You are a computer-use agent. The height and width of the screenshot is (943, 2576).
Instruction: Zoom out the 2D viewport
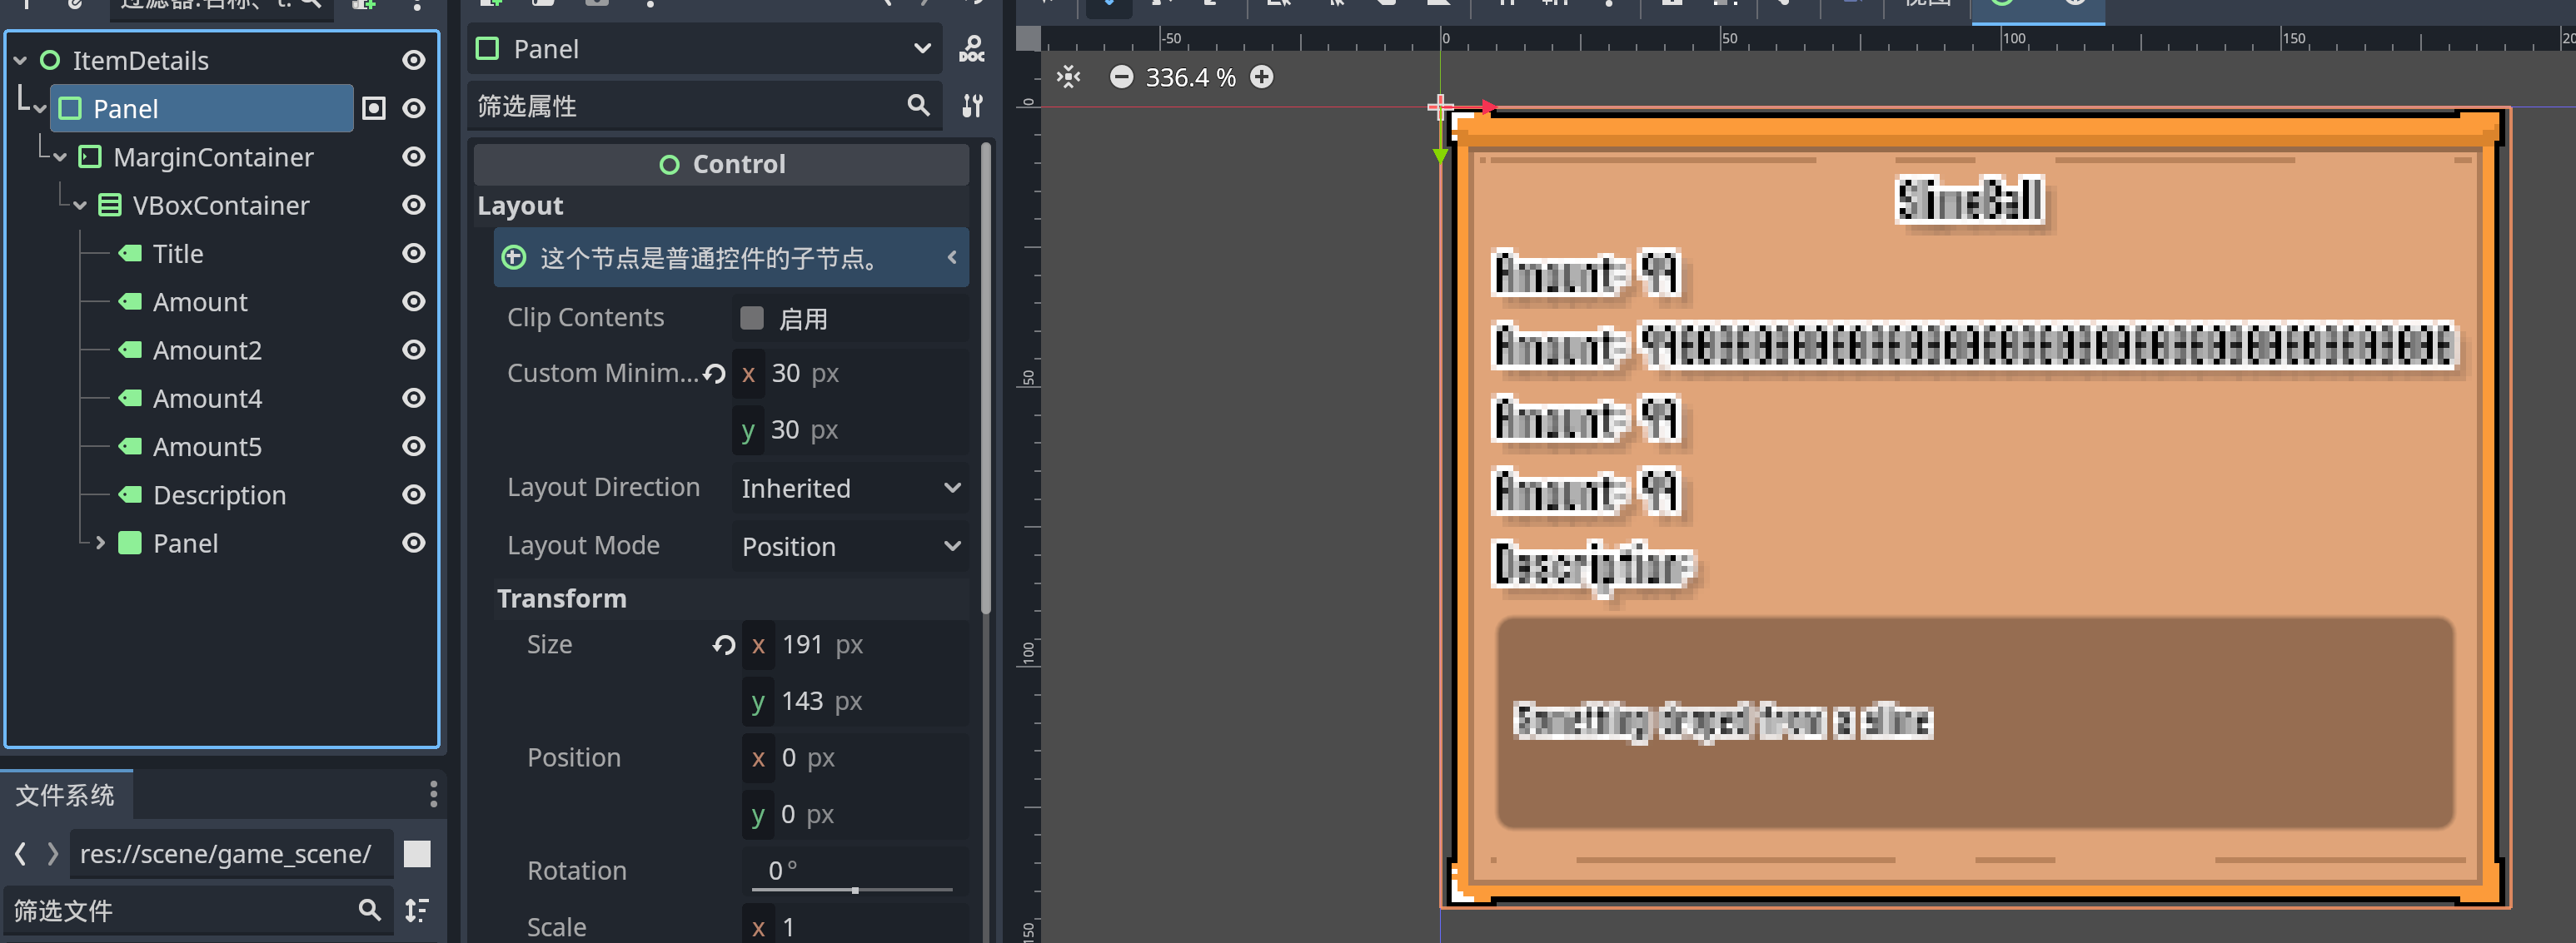click(x=1121, y=77)
